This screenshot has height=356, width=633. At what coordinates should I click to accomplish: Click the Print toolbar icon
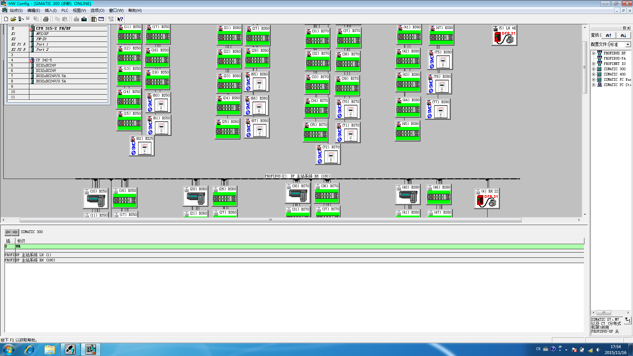point(46,19)
